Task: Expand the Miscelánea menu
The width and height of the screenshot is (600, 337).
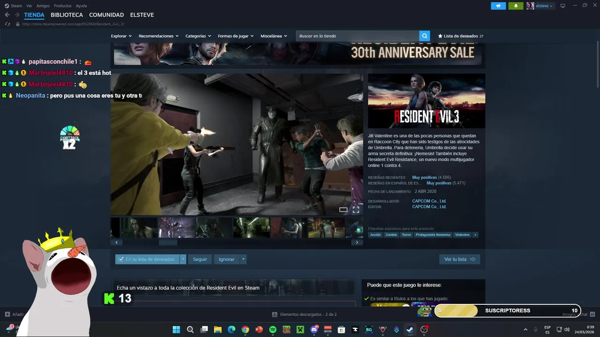Action: [x=274, y=36]
